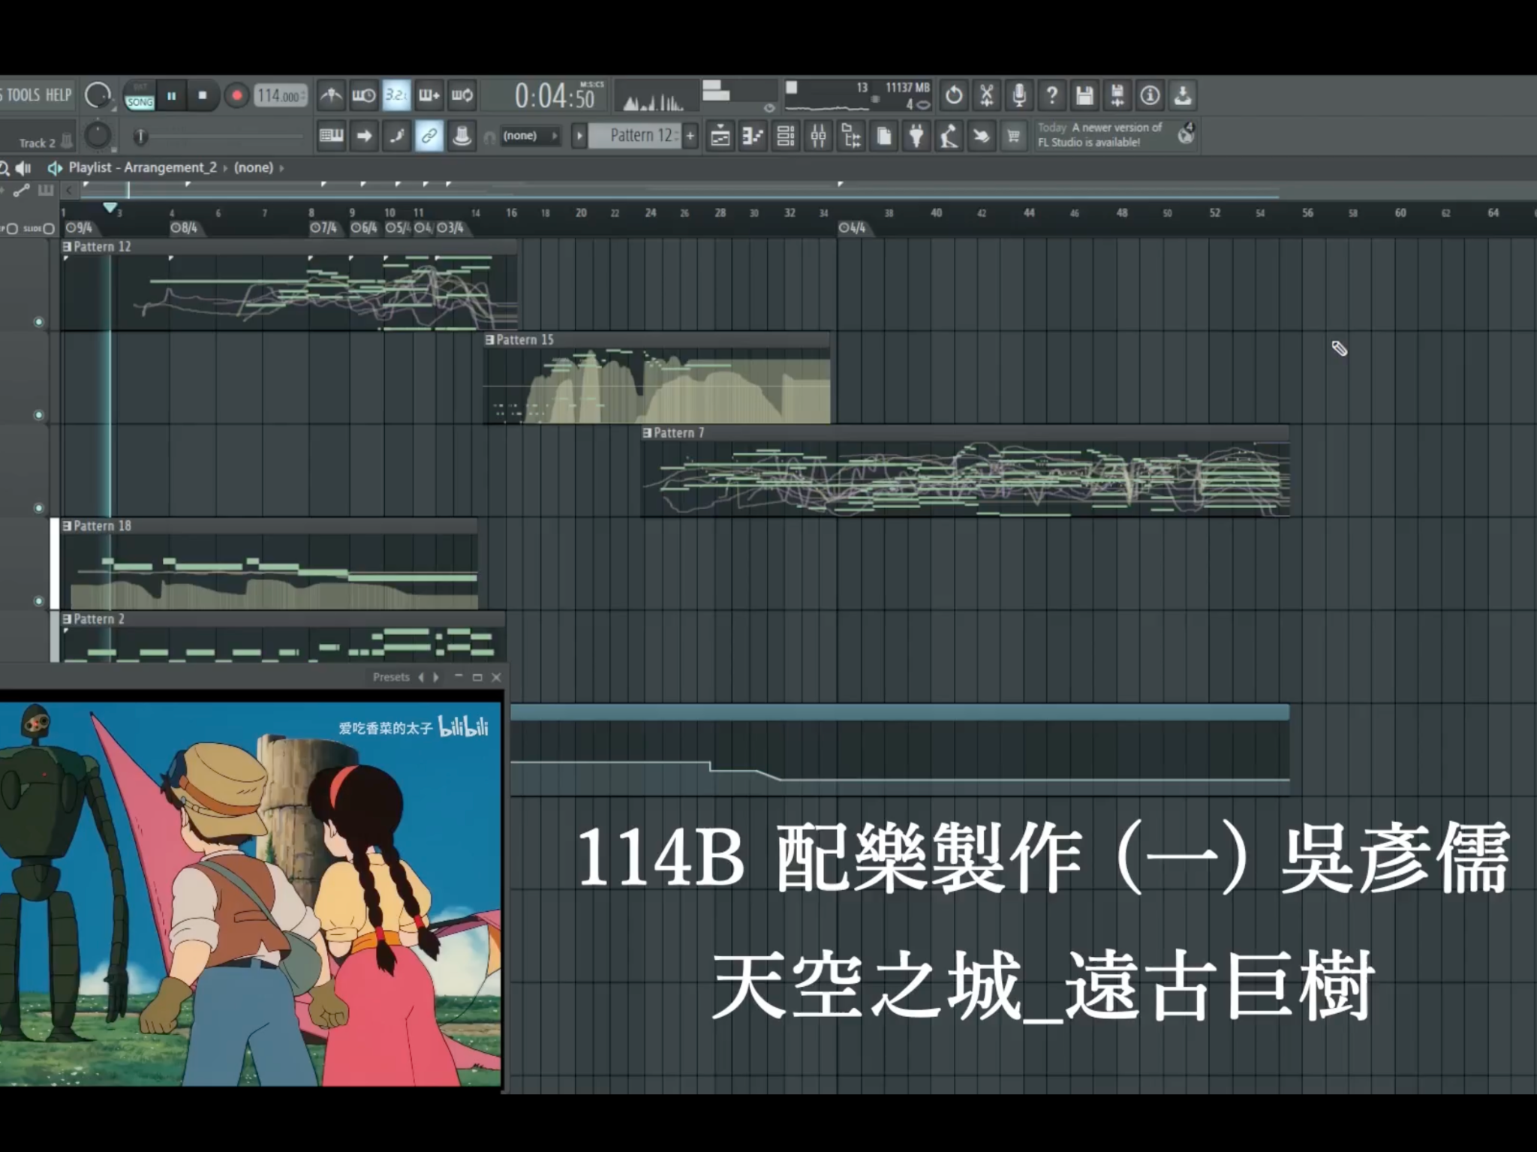
Task: Open the TOOLS menu
Action: point(23,95)
